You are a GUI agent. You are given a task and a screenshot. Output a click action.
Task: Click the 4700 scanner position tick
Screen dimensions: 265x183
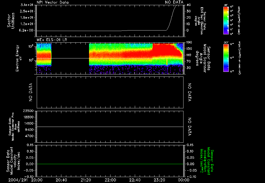[x=29, y=136]
